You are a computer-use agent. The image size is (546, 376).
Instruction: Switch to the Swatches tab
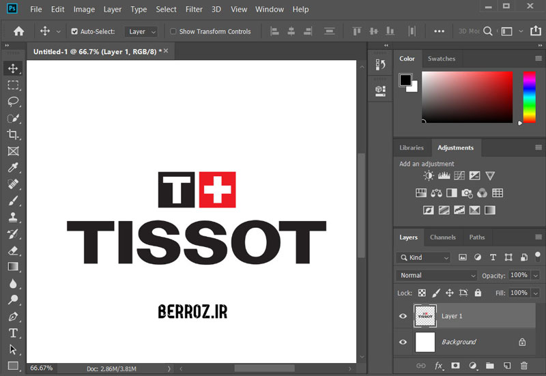441,59
